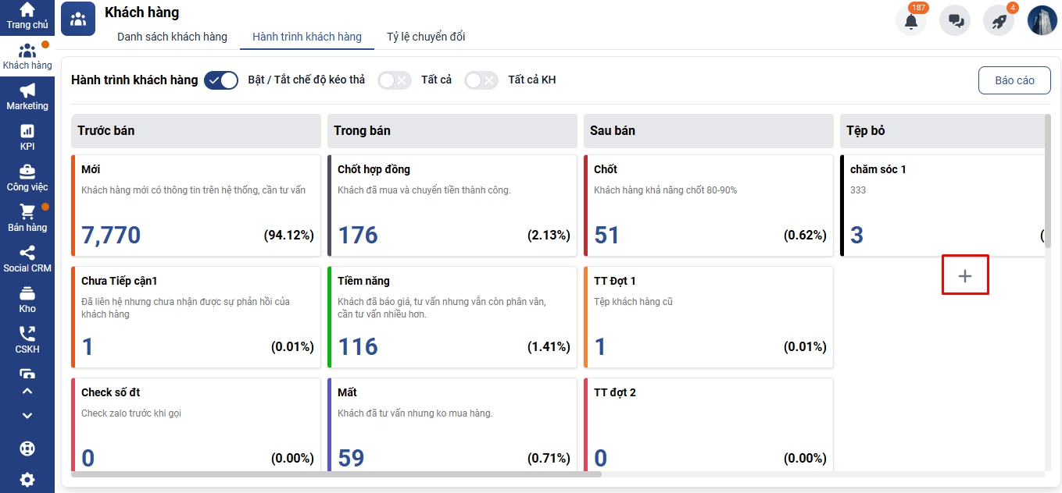This screenshot has height=493, width=1062.
Task: Open Marketing megaphone icon in sidebar
Action: pos(27,90)
